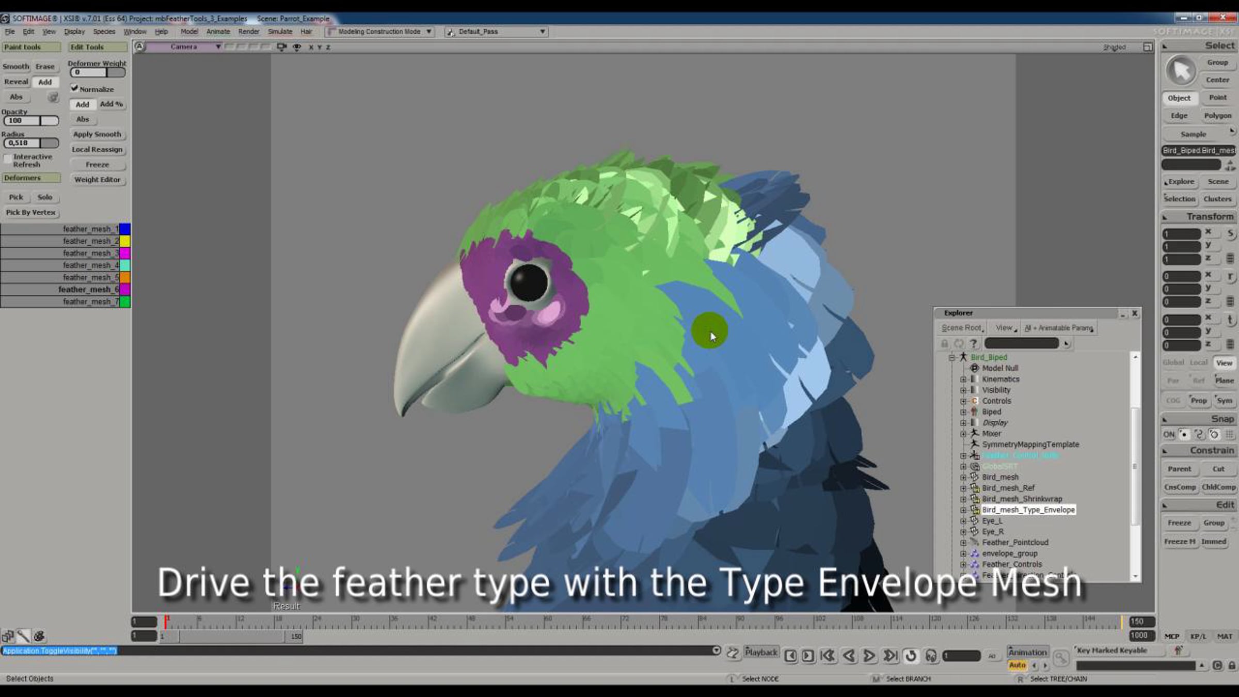The width and height of the screenshot is (1239, 697).
Task: Open the File menu
Action: pos(10,31)
